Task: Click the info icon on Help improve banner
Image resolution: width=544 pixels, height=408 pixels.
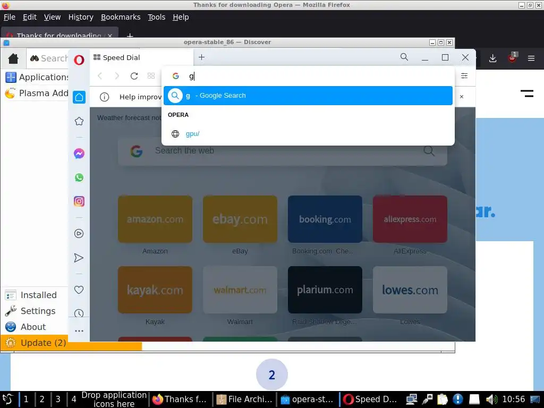Action: click(105, 97)
